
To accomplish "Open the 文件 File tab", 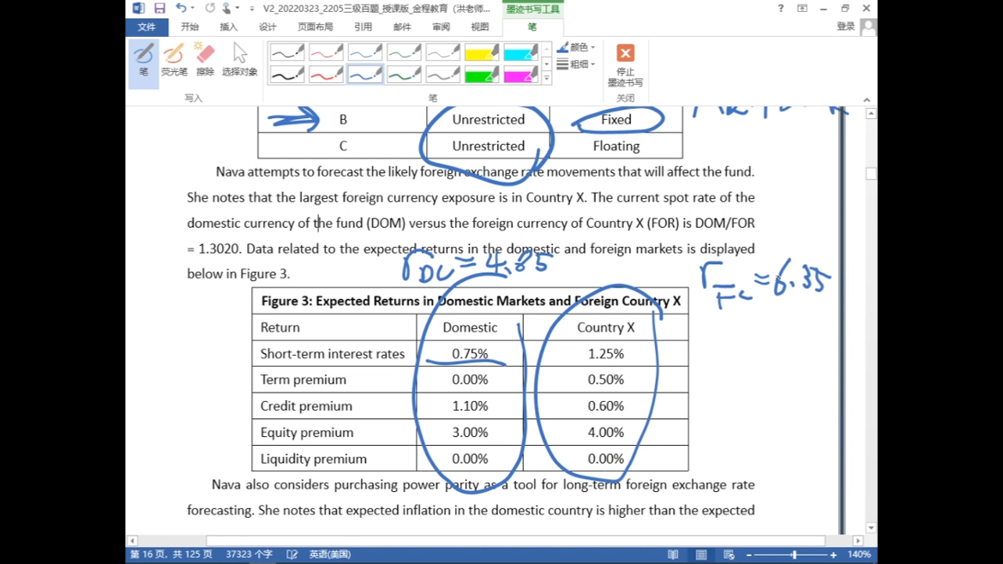I will (147, 27).
